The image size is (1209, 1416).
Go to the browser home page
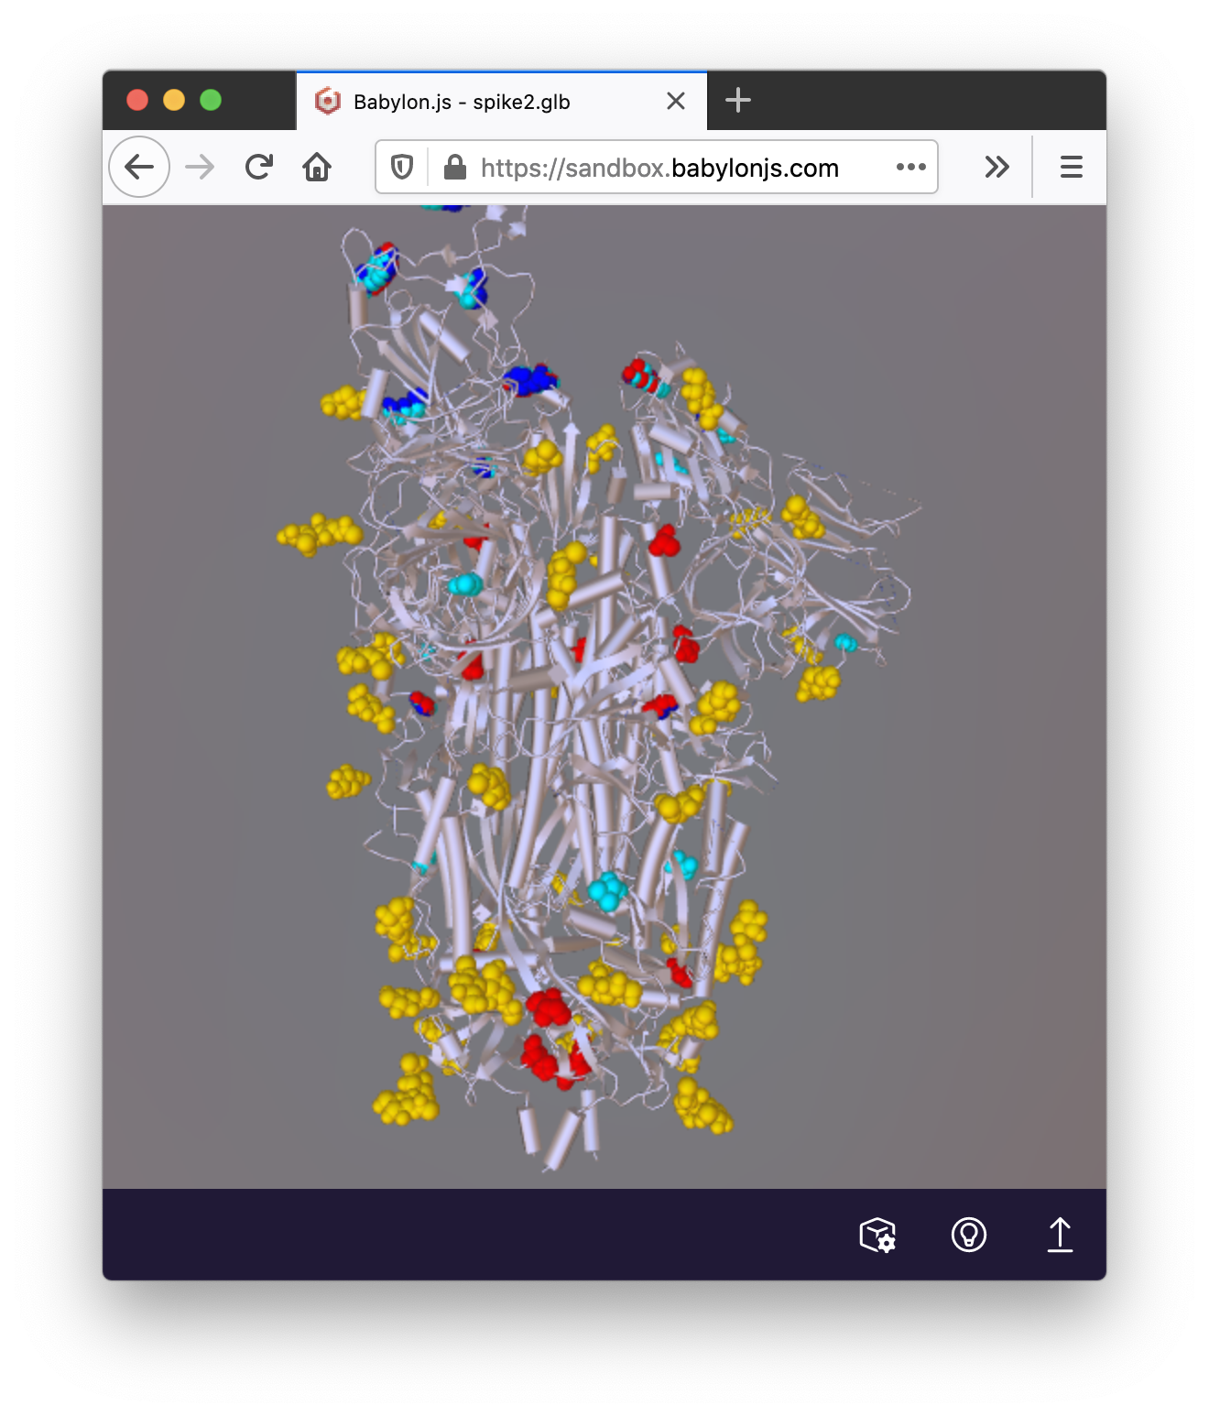point(317,167)
